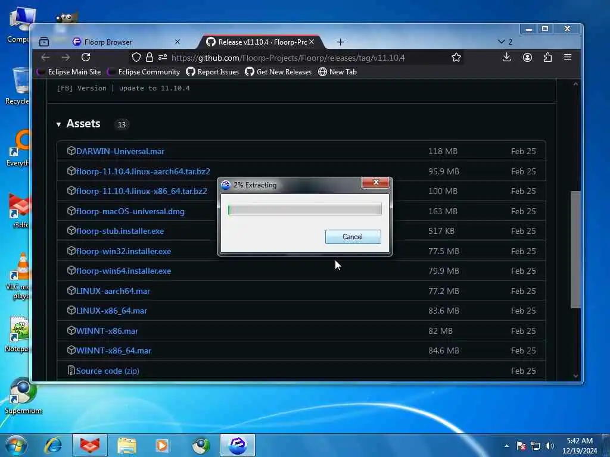
Task: Download floorp-macOS-universal.dmg
Action: pyautogui.click(x=130, y=211)
